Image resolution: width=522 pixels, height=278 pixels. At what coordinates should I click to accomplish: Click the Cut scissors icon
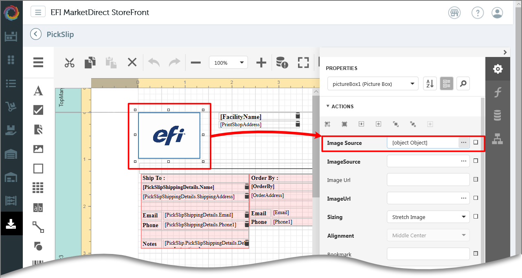pyautogui.click(x=70, y=63)
